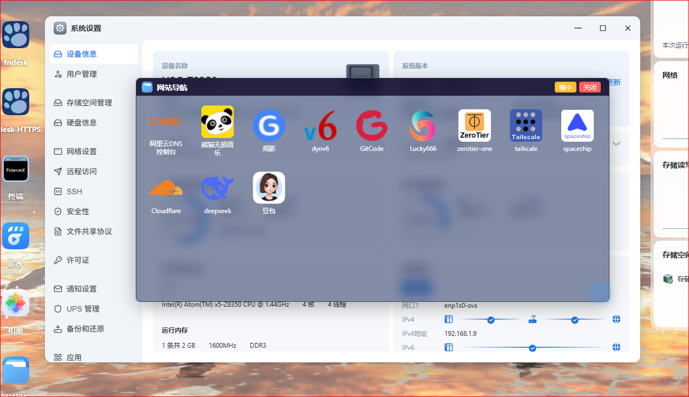The width and height of the screenshot is (689, 397).
Task: Open the 文件共享协议 settings entry
Action: coord(94,231)
